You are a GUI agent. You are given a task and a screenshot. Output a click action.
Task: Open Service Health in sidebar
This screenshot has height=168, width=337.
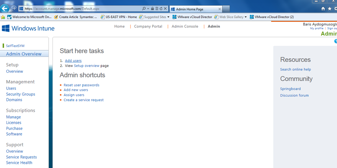point(19,163)
